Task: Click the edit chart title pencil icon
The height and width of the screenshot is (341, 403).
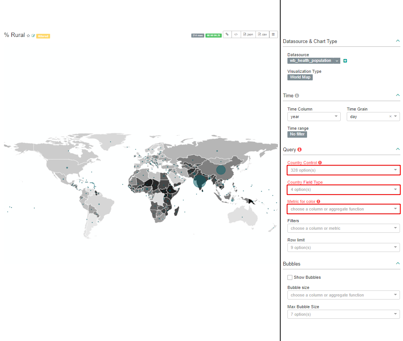Action: pyautogui.click(x=33, y=35)
